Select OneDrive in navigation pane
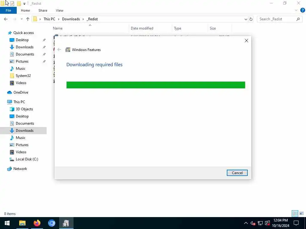306x229 pixels. 21,92
